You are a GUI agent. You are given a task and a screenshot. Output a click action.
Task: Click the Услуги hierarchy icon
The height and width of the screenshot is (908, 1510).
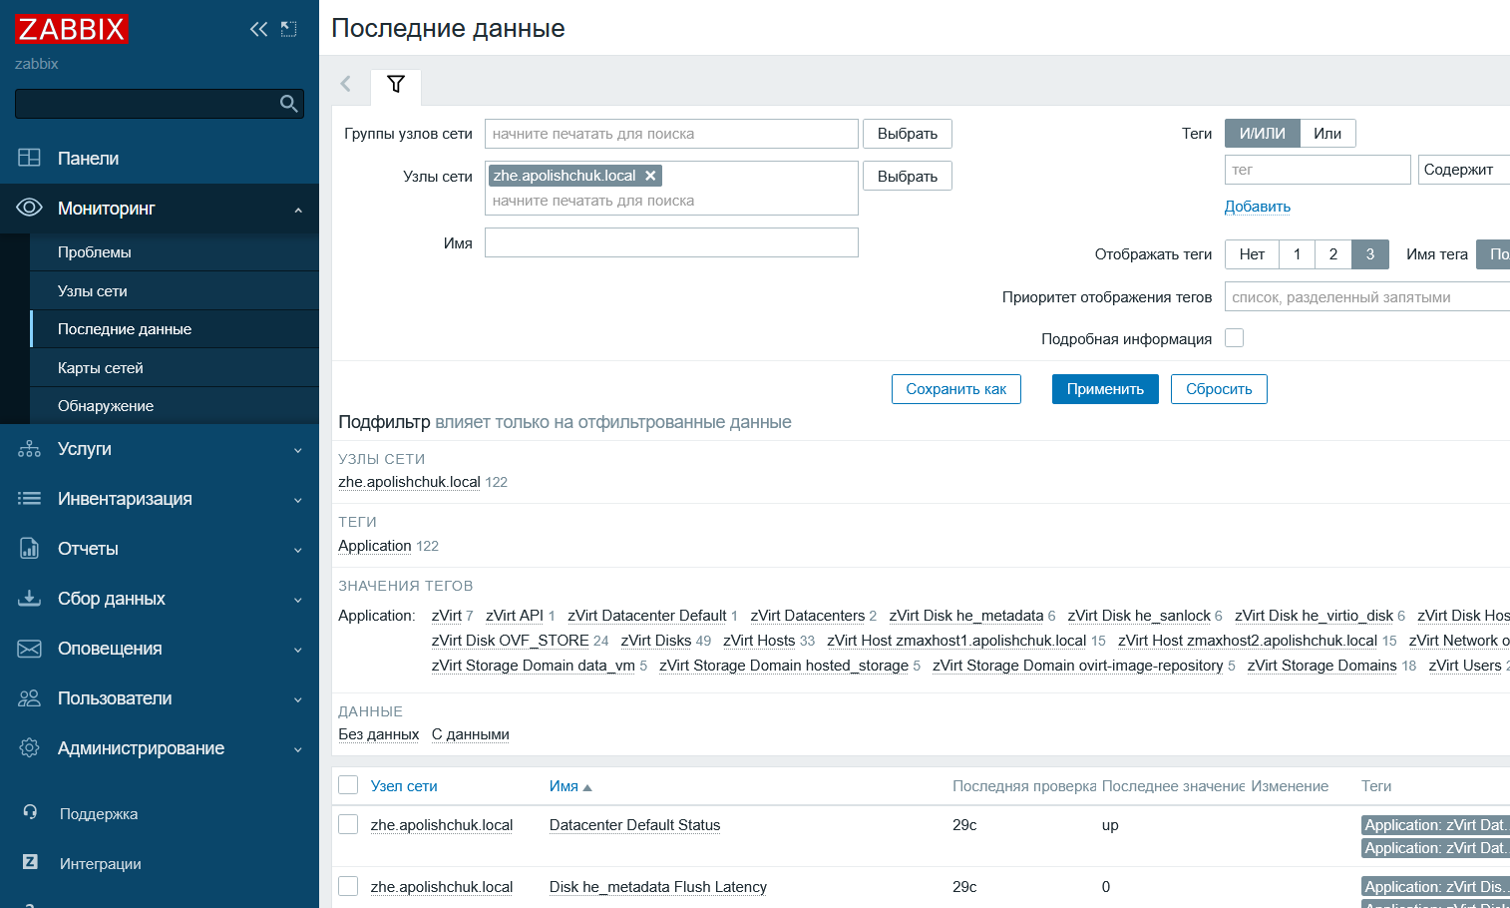(x=29, y=449)
